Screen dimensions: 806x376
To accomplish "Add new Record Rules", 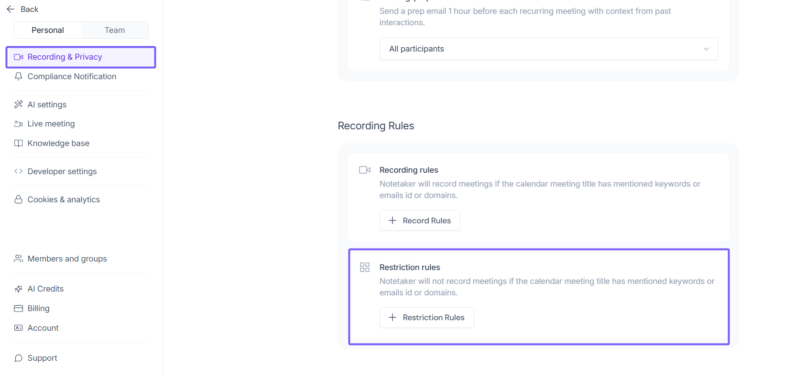I will 420,220.
